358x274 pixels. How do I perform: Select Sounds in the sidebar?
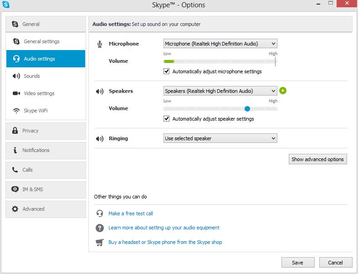[x=32, y=76]
